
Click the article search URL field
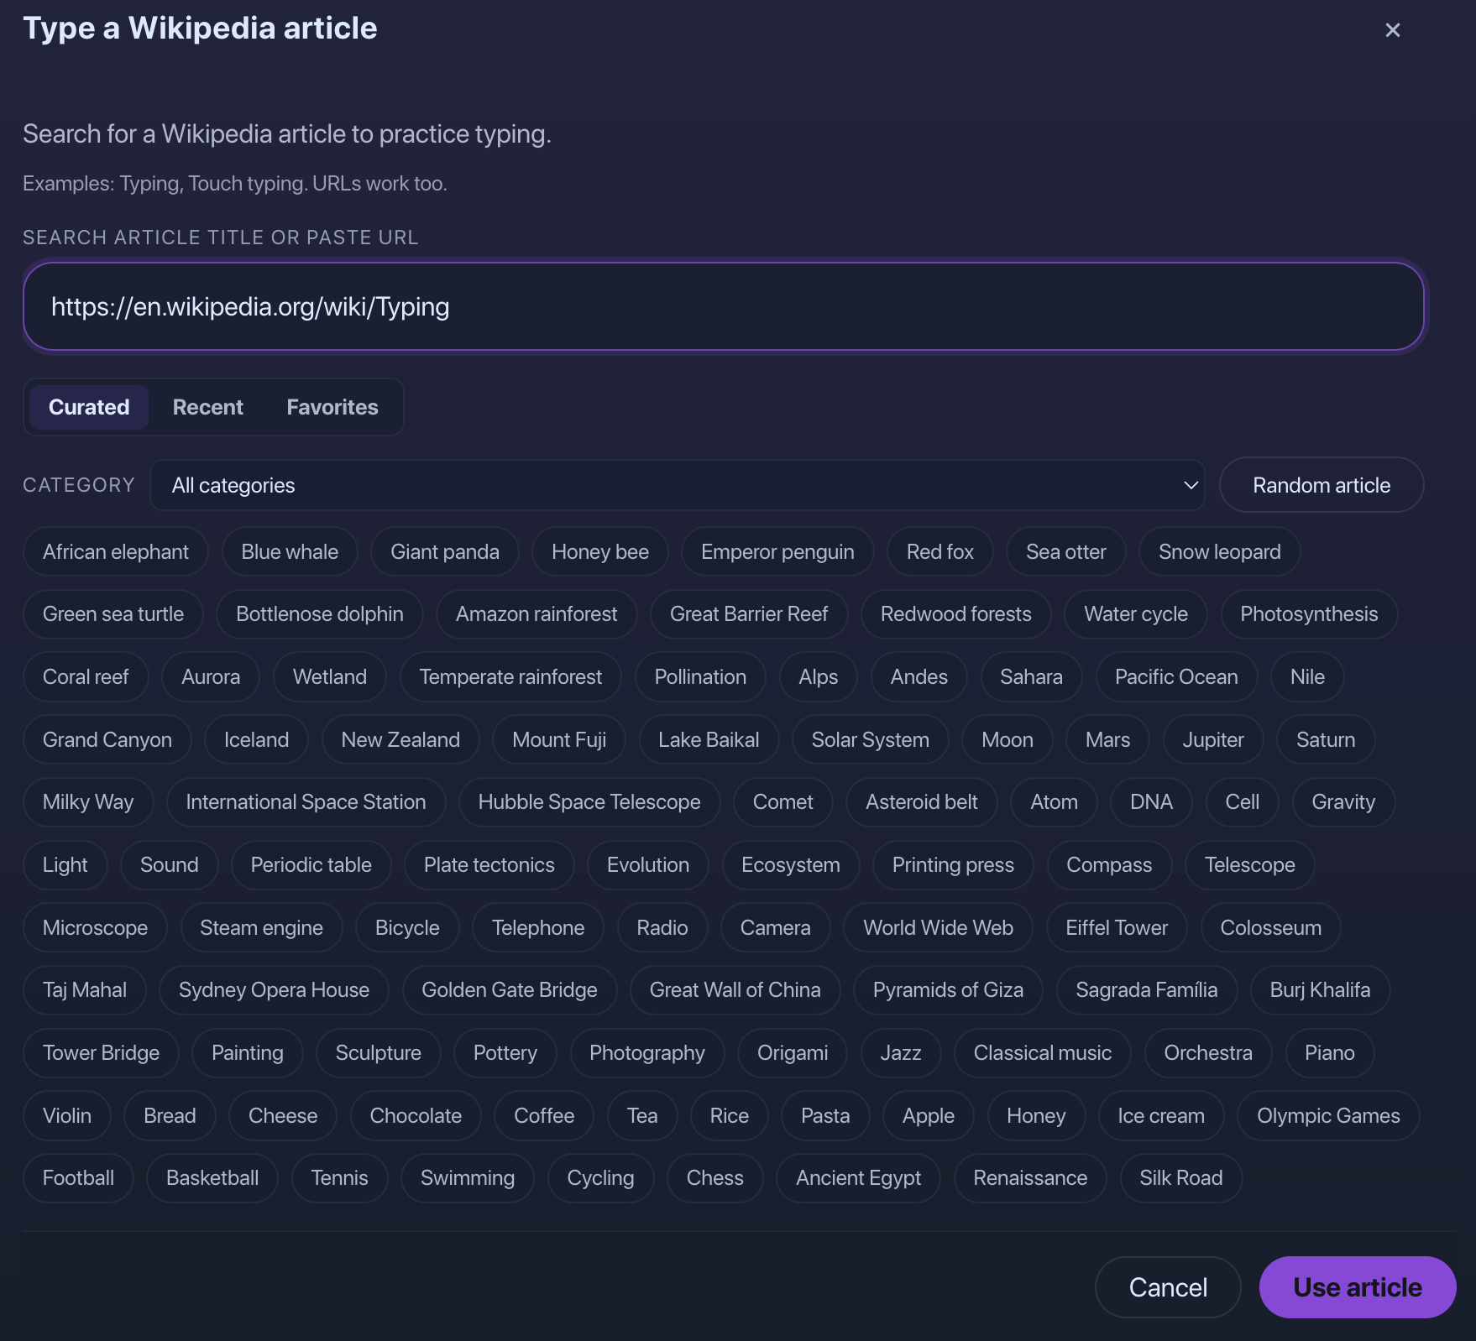pyautogui.click(x=724, y=306)
